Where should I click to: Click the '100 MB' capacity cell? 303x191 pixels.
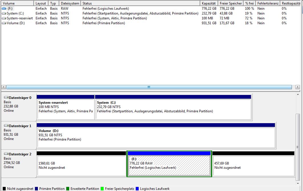click(x=207, y=18)
